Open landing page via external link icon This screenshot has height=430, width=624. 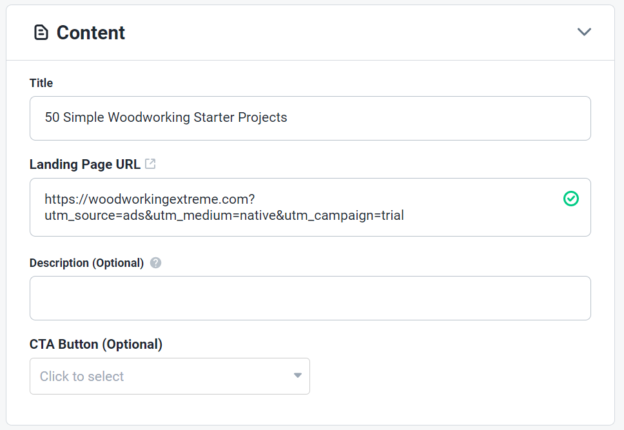click(x=150, y=164)
